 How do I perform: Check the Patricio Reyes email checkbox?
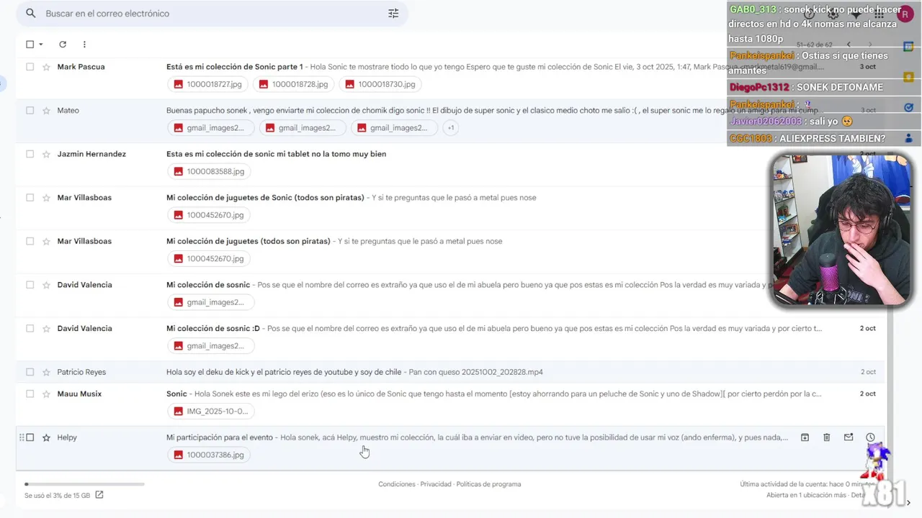pos(30,372)
